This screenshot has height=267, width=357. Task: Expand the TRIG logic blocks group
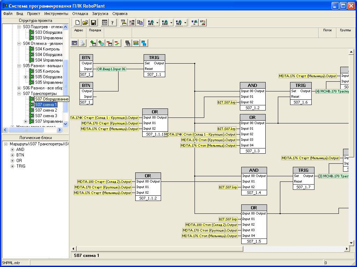[13, 166]
